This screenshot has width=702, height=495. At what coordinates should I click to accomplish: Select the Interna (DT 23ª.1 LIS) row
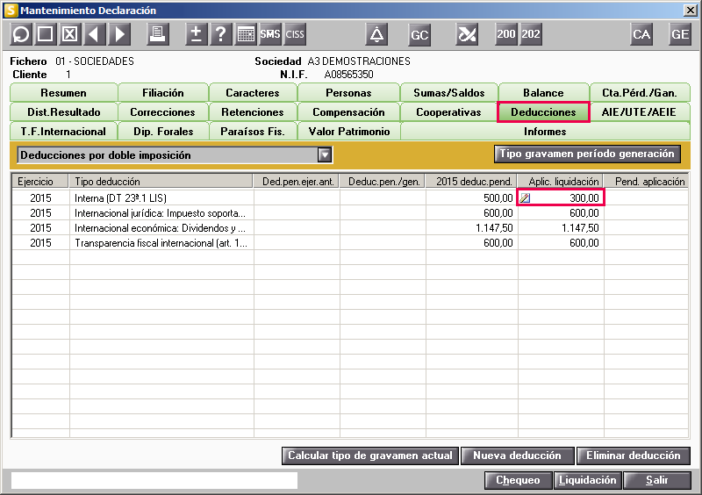click(x=350, y=197)
